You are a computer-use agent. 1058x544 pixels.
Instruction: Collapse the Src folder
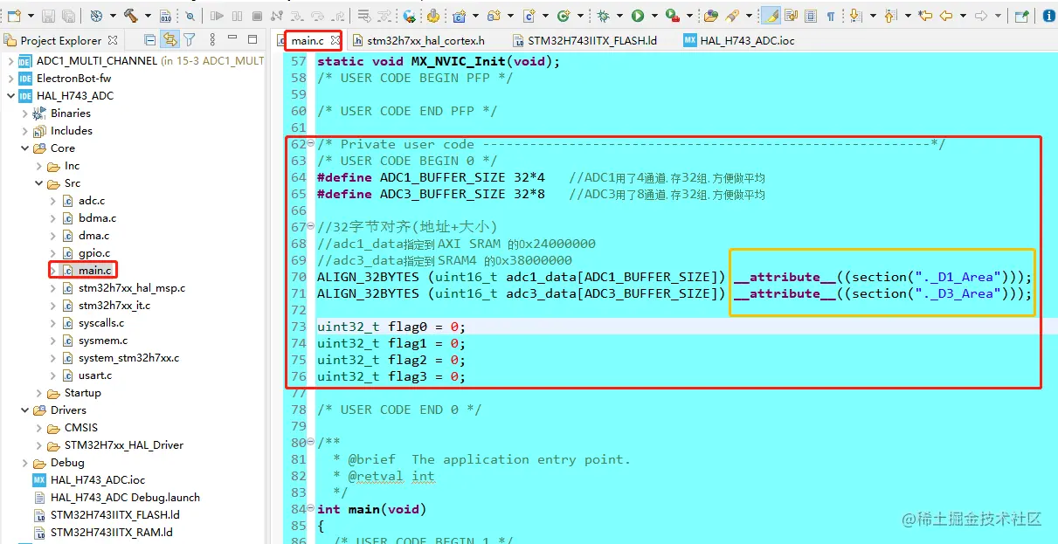click(x=38, y=183)
